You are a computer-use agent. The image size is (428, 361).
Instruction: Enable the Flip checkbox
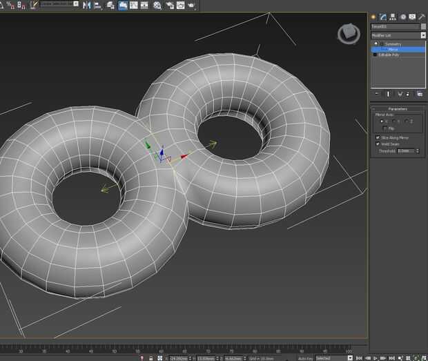pos(385,128)
